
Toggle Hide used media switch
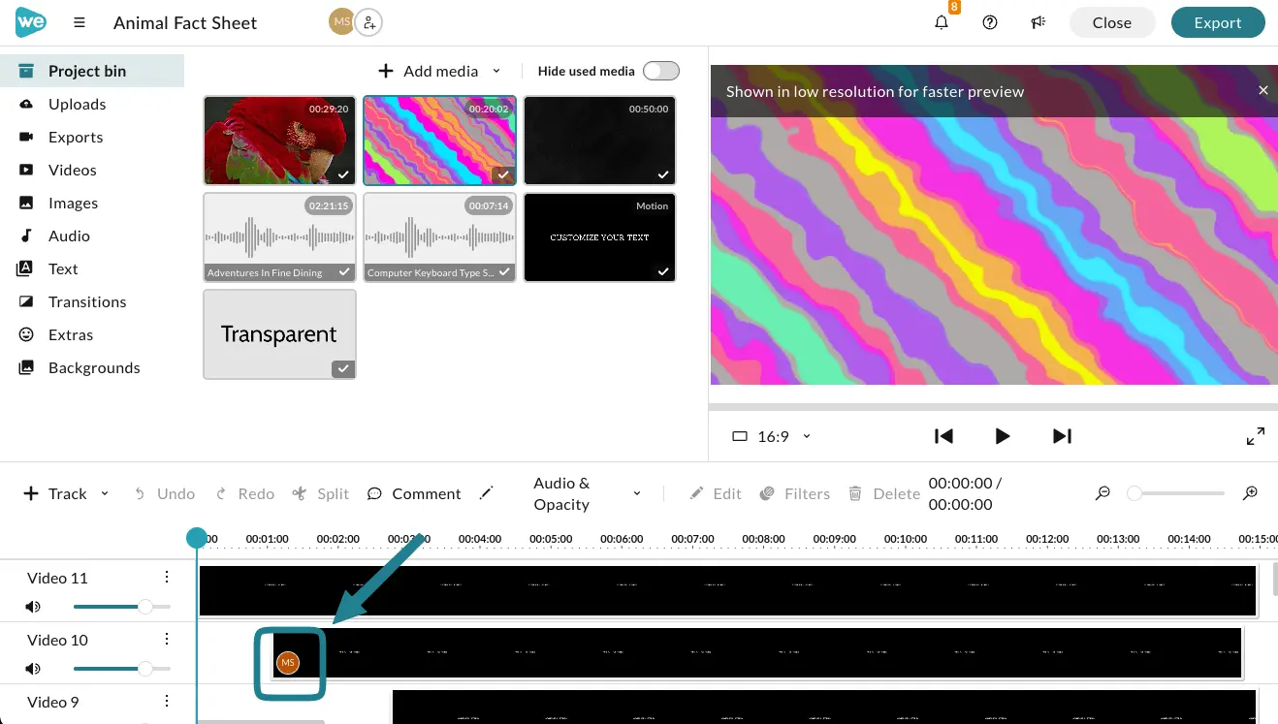[661, 71]
